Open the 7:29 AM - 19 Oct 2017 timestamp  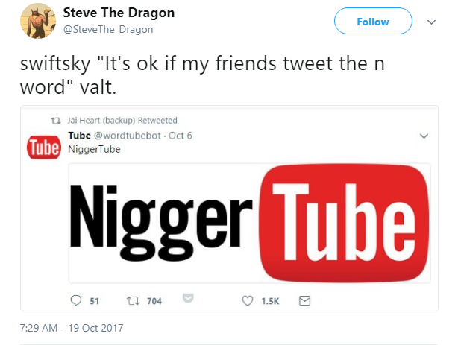(x=72, y=328)
